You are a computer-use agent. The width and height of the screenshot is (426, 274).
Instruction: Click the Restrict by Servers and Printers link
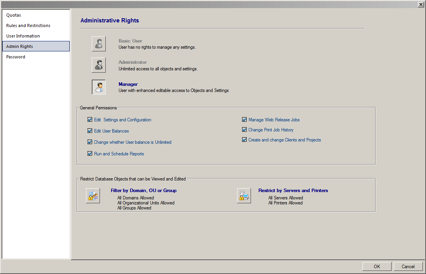[x=293, y=191]
